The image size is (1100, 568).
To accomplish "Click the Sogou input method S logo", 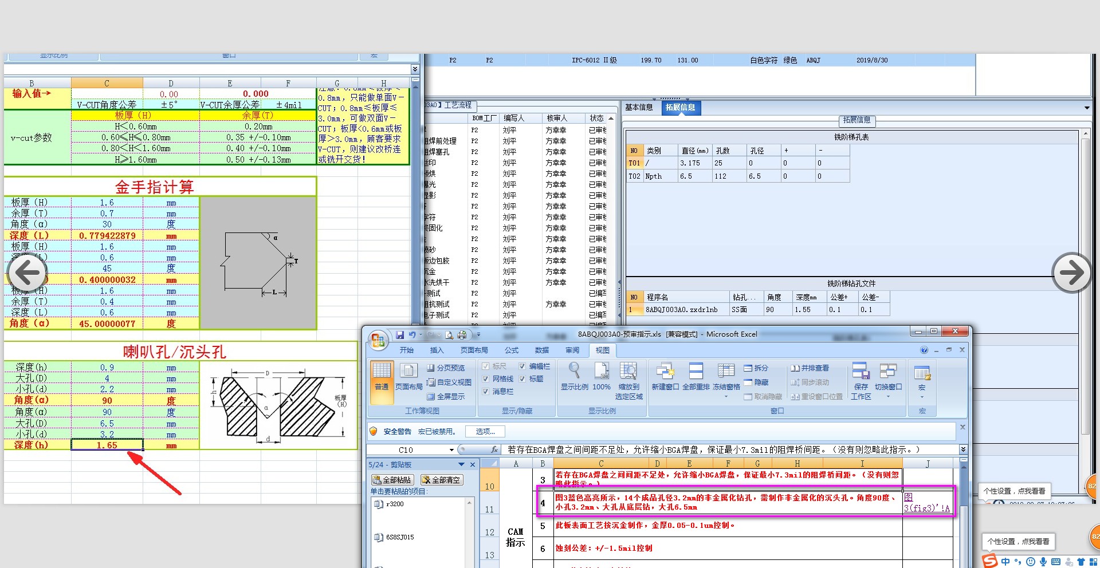I will point(989,561).
